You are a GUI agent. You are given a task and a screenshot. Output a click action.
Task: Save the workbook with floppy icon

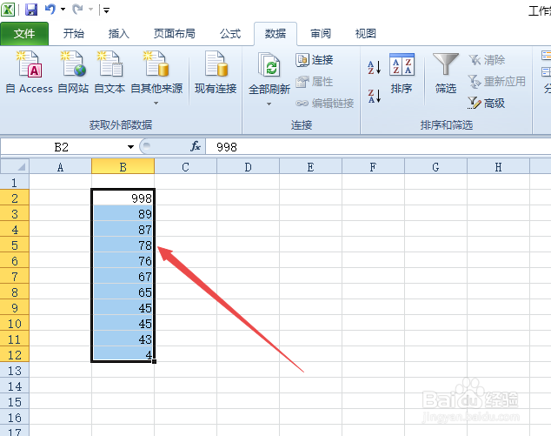tap(31, 10)
